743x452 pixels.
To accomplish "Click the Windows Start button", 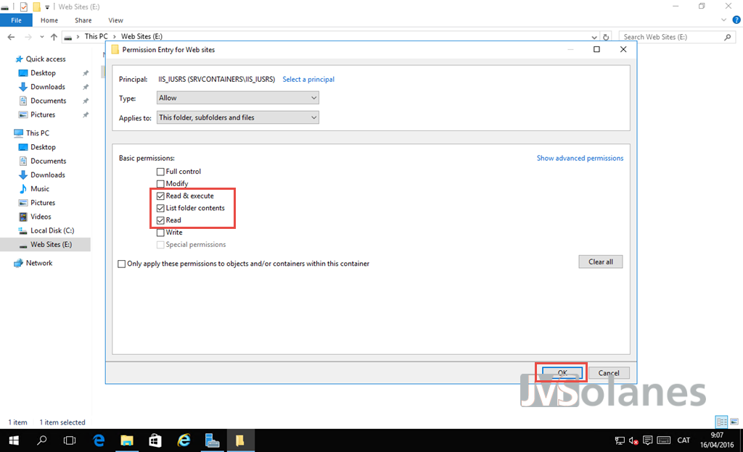I will (x=14, y=440).
